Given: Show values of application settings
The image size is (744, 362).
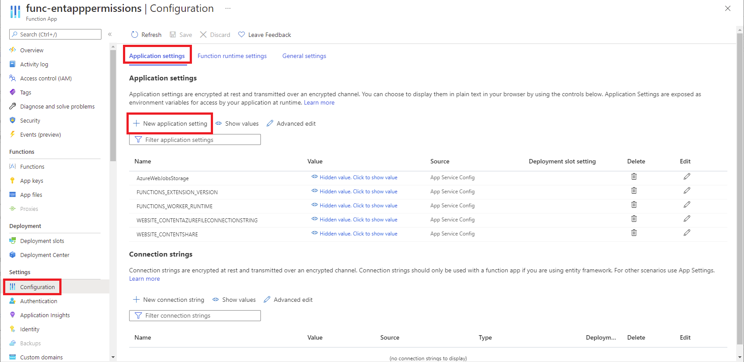Looking at the screenshot, I should pos(237,123).
